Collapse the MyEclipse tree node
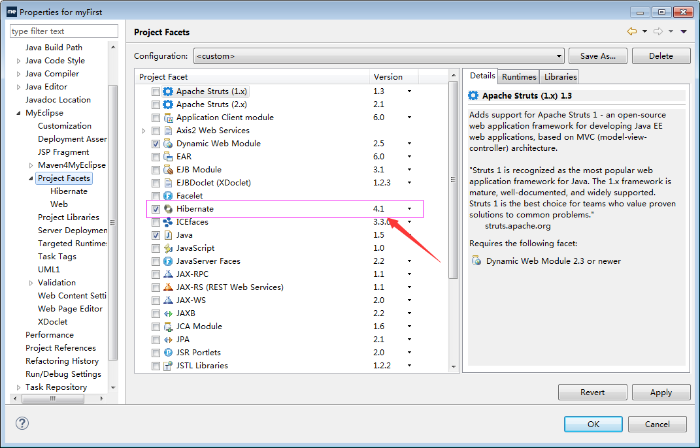Screen dimensions: 700x448 18,113
